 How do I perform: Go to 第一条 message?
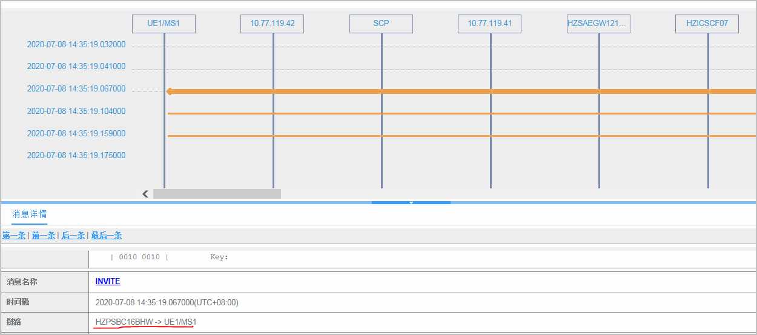(x=13, y=236)
